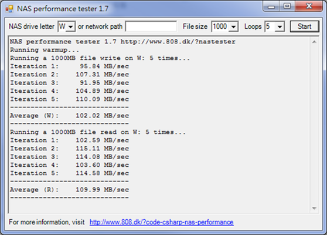Viewport: 327px width, 235px height.
Task: Click the write Iteration 3 value 91.95 MB/sec
Action: (104, 83)
